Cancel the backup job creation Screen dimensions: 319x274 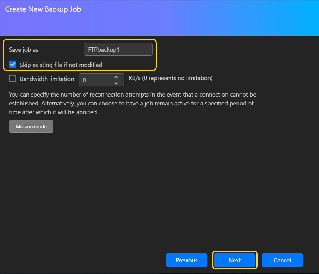[x=282, y=260]
